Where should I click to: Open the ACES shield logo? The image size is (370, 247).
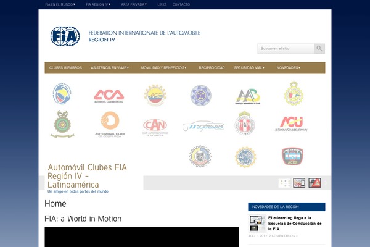click(x=292, y=156)
